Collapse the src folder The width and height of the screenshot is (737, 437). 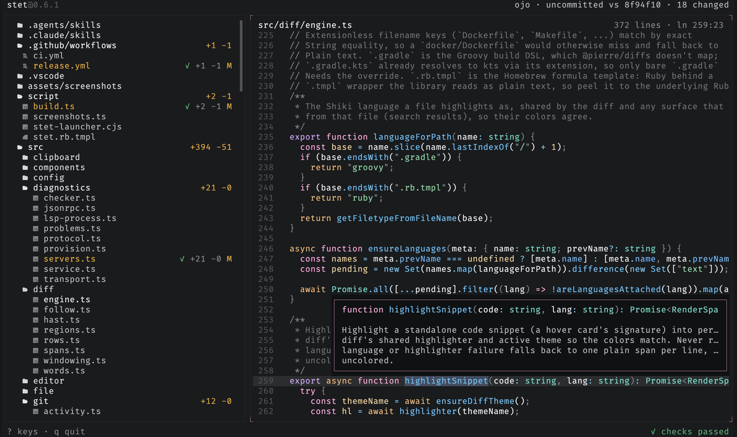tap(20, 147)
